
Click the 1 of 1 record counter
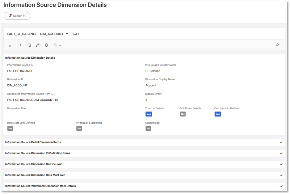click(75, 34)
